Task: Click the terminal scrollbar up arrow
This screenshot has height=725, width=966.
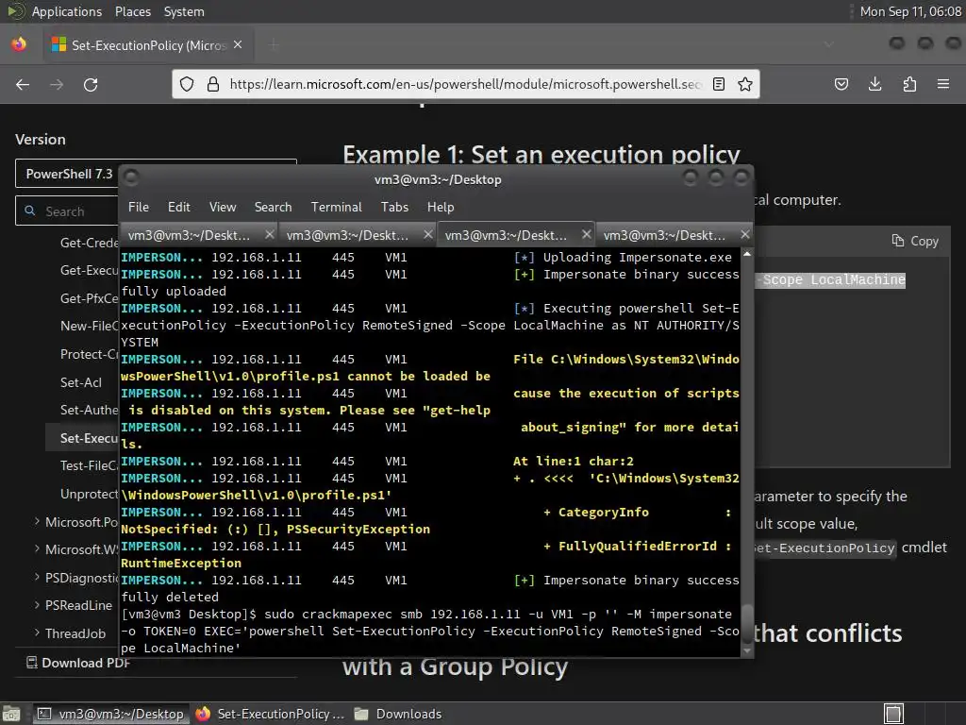Action: (x=747, y=254)
